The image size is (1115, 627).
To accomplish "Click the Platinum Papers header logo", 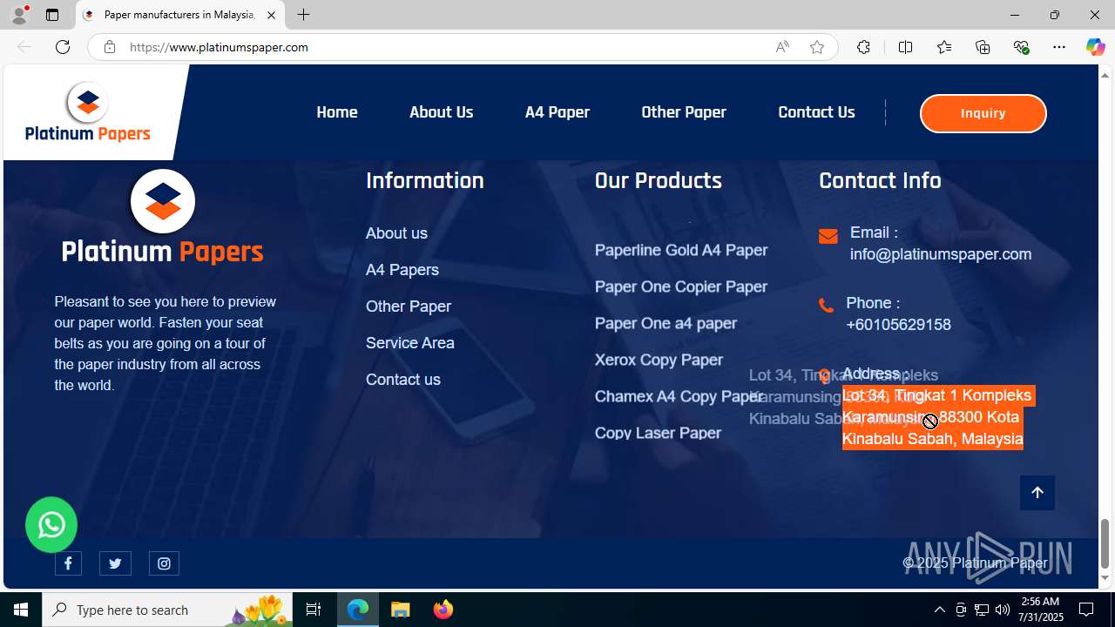I will pyautogui.click(x=88, y=111).
